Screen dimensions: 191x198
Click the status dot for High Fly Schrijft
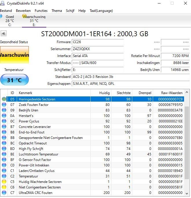(x=4, y=148)
